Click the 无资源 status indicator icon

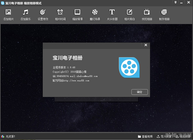[x=3, y=136]
